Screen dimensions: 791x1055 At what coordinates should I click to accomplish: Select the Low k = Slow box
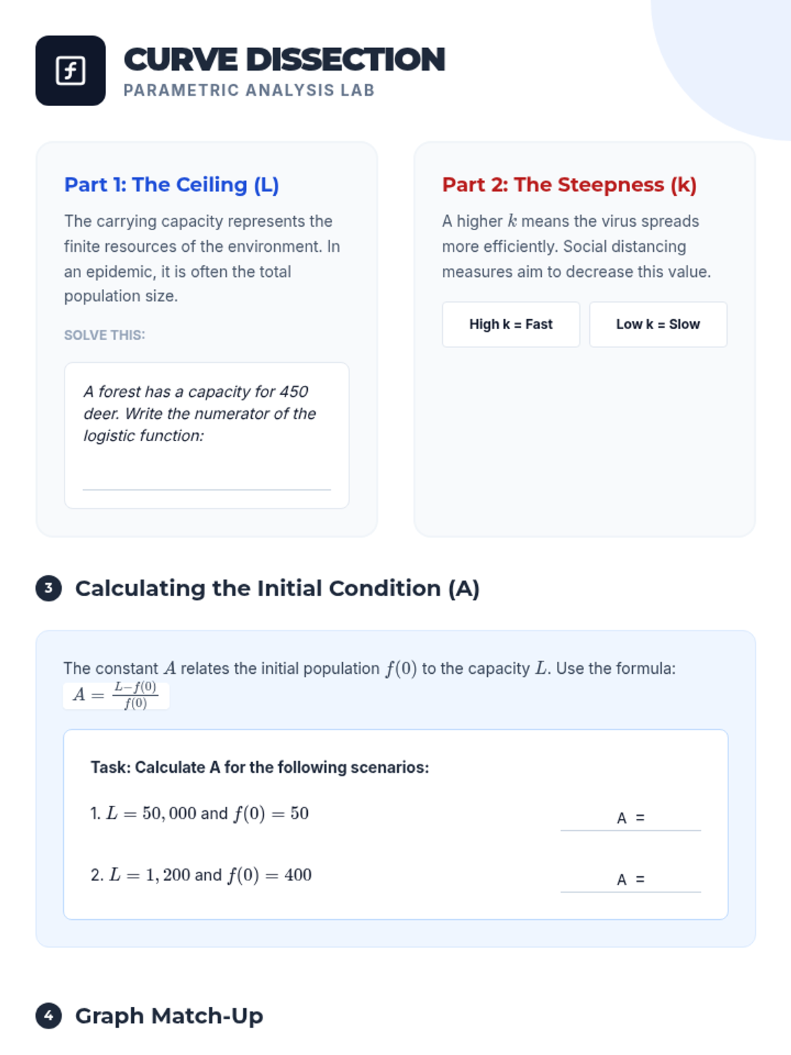tap(658, 324)
